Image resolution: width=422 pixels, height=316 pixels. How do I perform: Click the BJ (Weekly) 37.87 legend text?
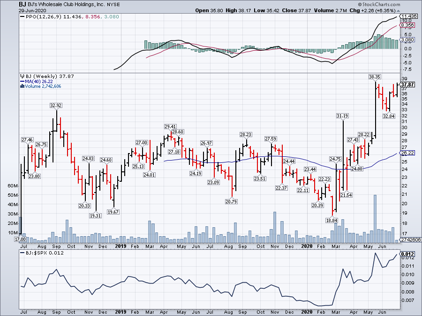click(x=50, y=76)
